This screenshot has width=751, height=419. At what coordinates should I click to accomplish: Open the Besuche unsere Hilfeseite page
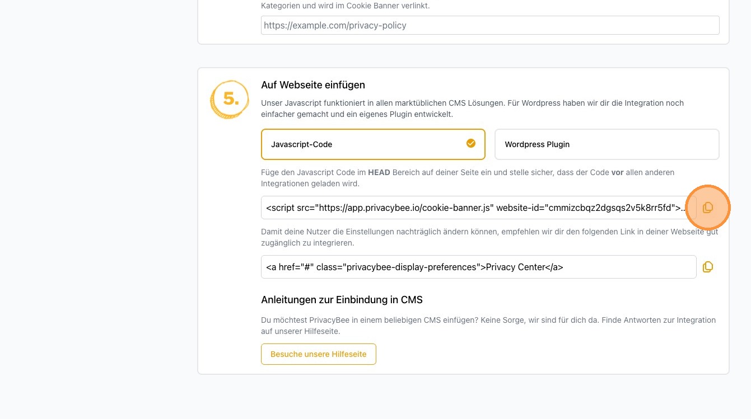(318, 354)
